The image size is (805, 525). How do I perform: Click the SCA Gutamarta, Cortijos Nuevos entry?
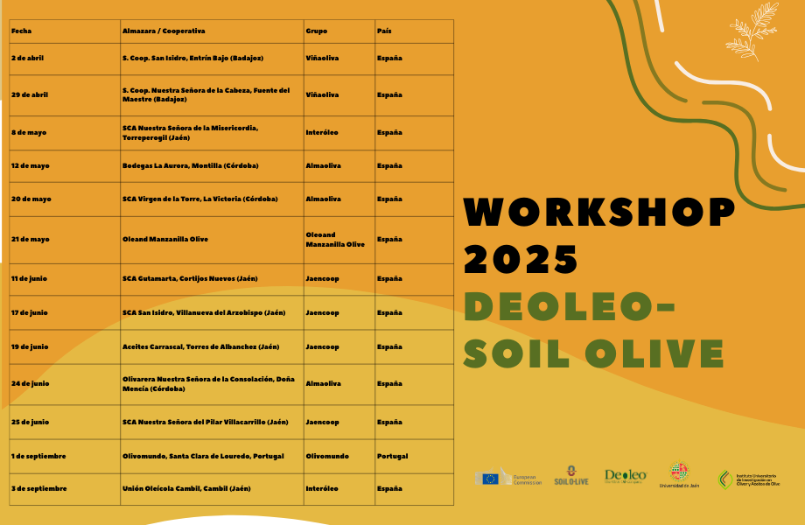pos(190,278)
